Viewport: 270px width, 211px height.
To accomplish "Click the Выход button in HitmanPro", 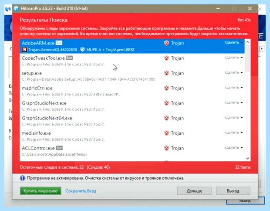I will [233, 191].
